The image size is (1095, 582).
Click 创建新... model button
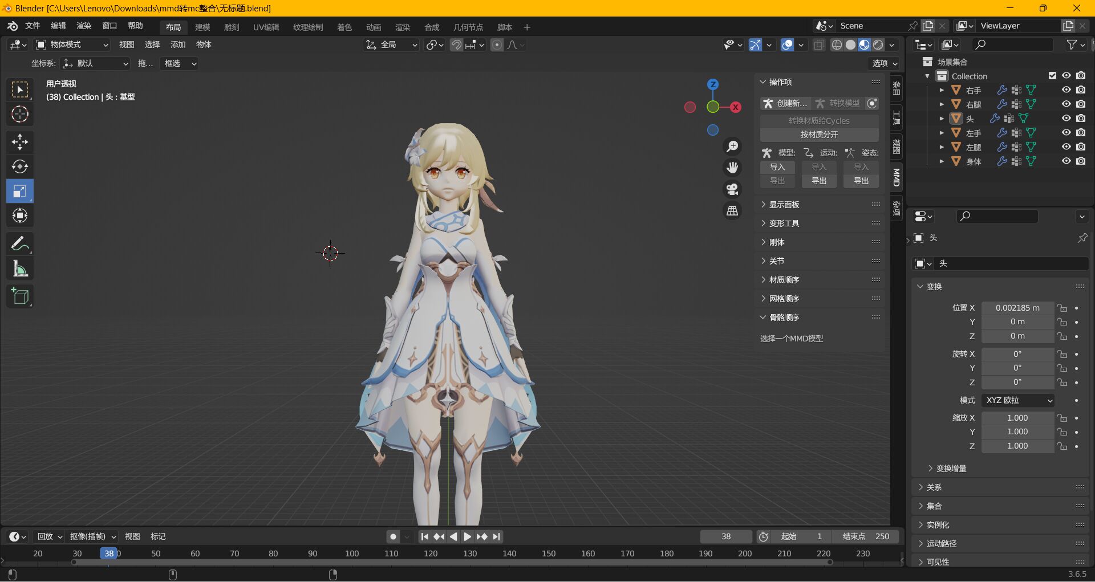pyautogui.click(x=785, y=103)
